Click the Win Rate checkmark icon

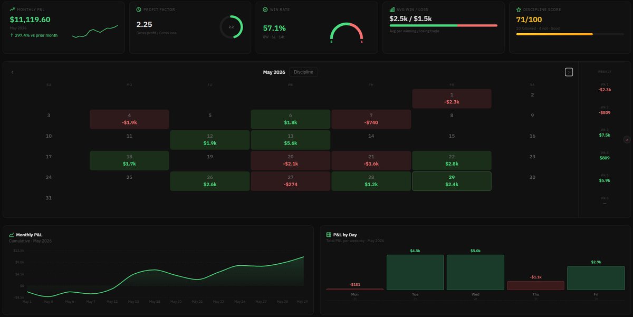tap(265, 9)
